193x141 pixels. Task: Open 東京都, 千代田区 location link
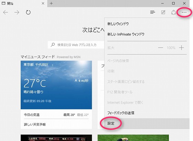pos(36,65)
